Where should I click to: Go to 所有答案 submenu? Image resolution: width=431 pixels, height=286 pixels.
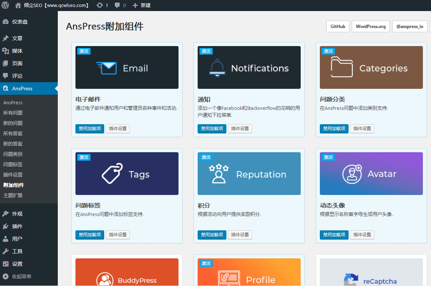pyautogui.click(x=13, y=133)
